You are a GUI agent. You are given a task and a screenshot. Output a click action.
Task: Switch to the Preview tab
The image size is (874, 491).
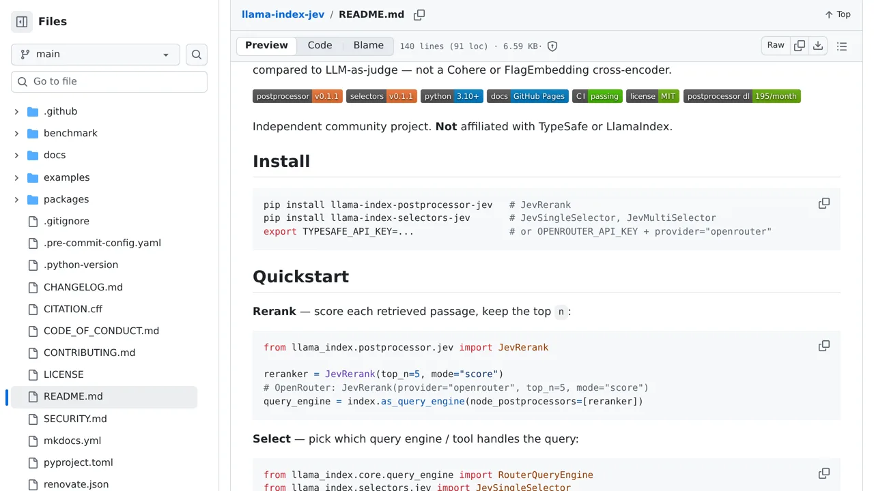tap(266, 46)
